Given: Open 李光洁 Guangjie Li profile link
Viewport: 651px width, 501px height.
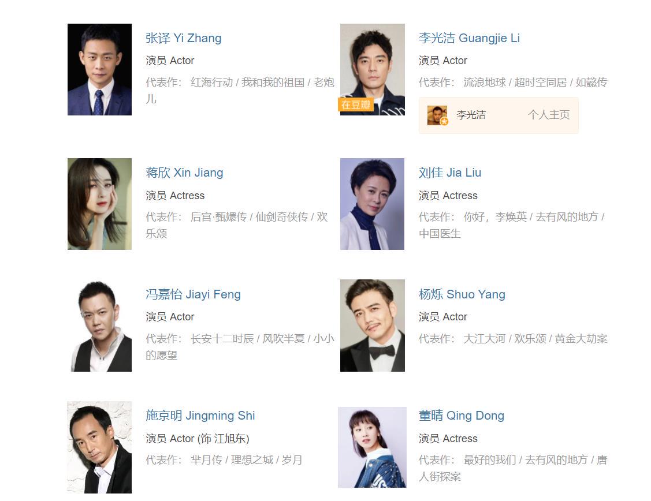Looking at the screenshot, I should click(469, 38).
